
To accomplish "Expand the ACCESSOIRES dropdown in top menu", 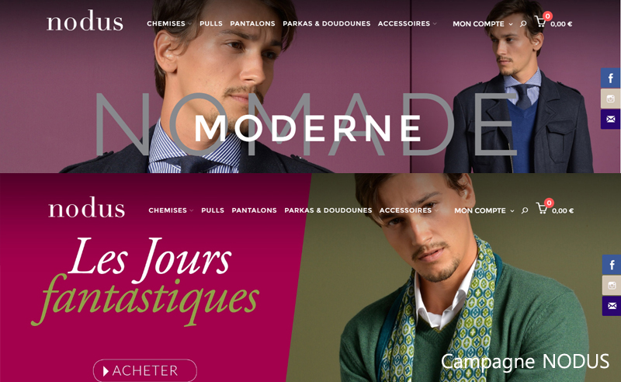I will click(x=407, y=23).
